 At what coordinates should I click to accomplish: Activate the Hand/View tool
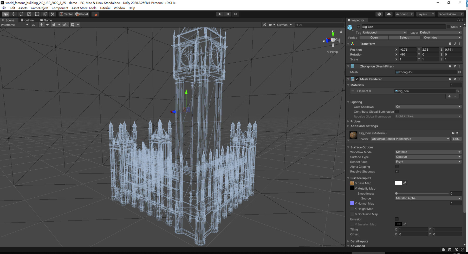pos(6,14)
